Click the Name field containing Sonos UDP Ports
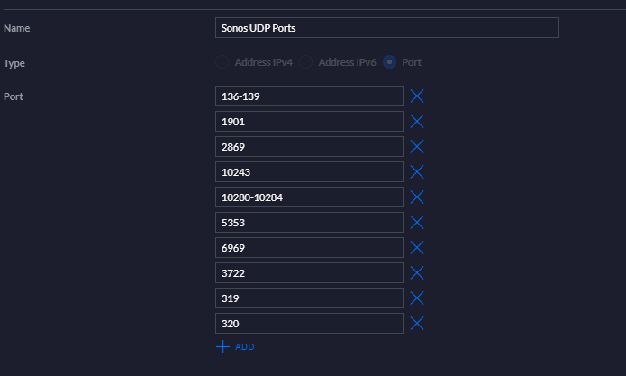Screen dimensions: 626x376 (x=387, y=28)
